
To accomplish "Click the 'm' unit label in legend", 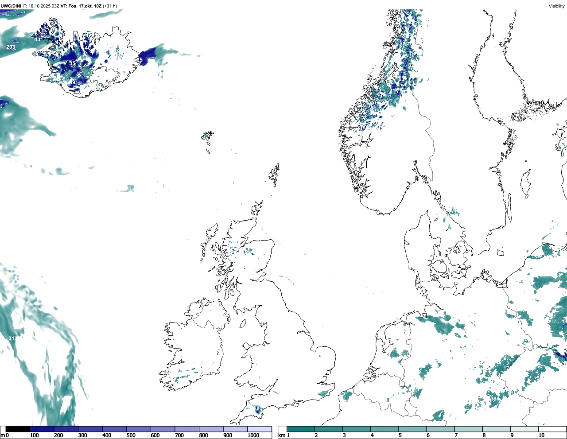I will click(x=2, y=435).
